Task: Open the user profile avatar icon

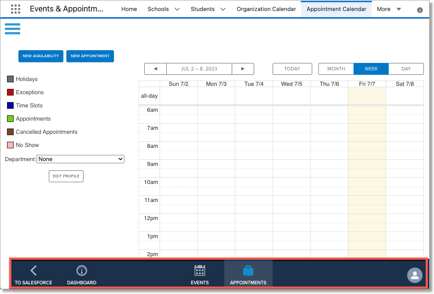Action: point(415,276)
